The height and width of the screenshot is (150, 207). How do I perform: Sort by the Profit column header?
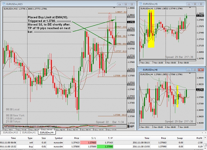pos(193,138)
